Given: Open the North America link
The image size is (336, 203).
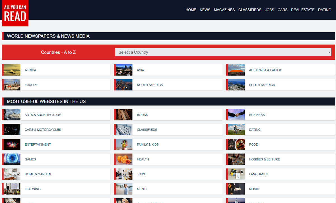Looking at the screenshot, I should pos(150,85).
